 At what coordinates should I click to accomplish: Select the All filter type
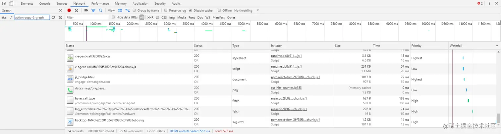(142, 17)
